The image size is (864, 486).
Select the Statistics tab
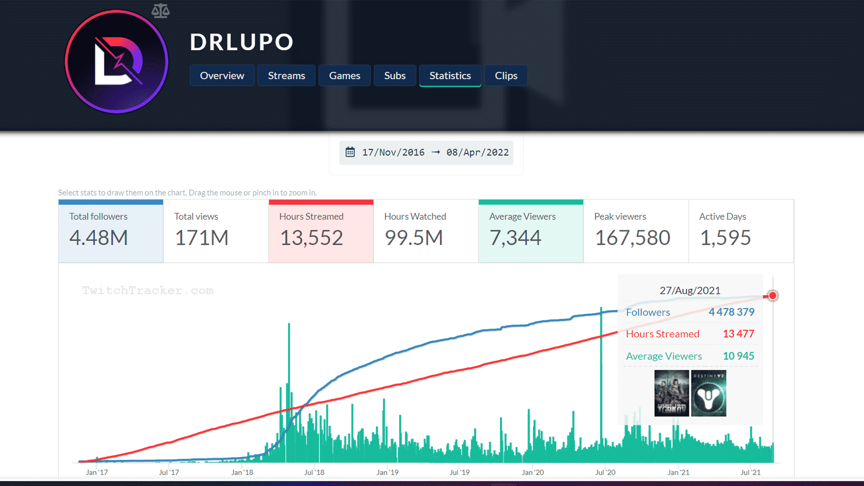click(450, 76)
